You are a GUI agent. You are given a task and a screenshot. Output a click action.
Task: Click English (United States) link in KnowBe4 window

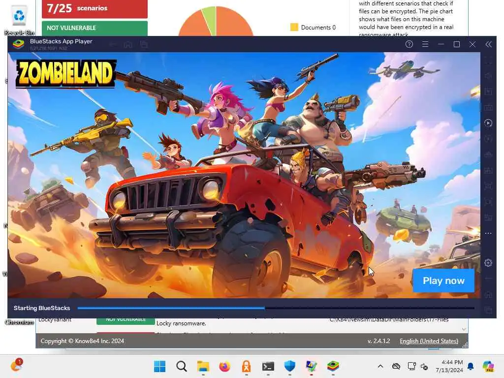(x=429, y=341)
